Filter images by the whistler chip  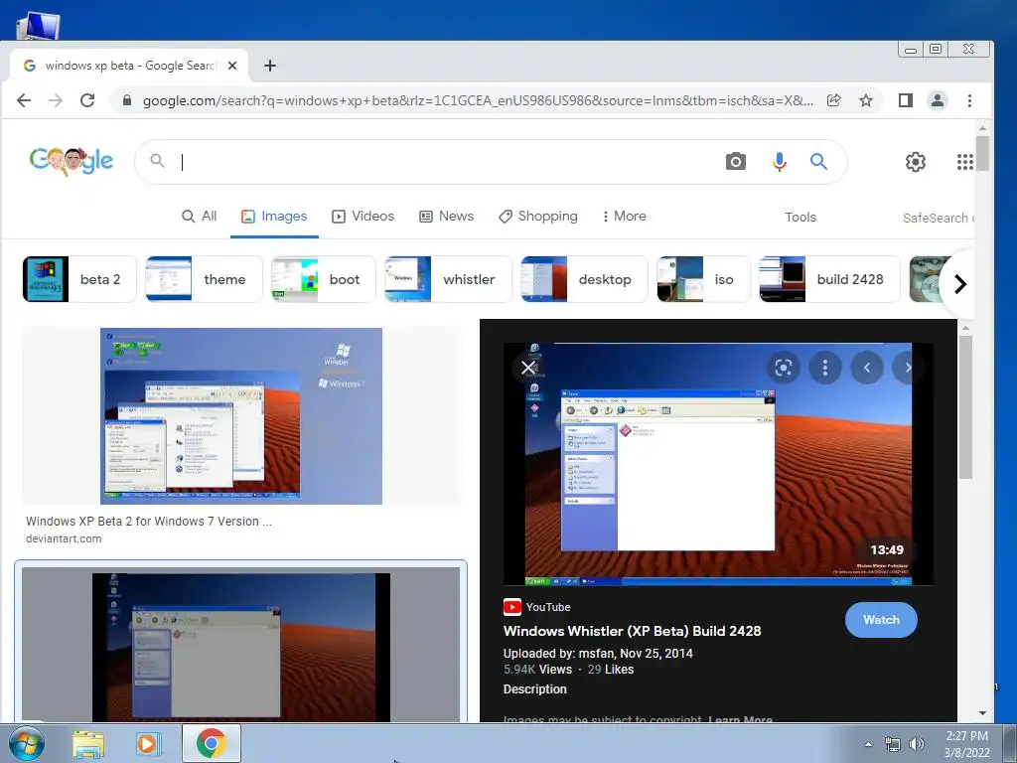[x=448, y=279]
